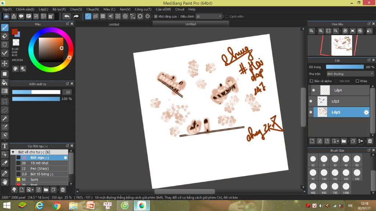Open the add-brush dropdown in brush panel

(30, 190)
